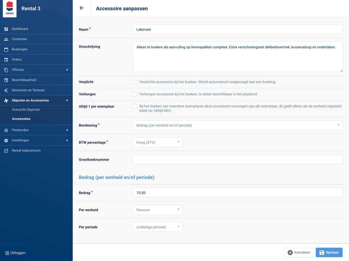Screen dimensions: 349x261
Task: Click the Contacten people icon
Action: [6, 39]
